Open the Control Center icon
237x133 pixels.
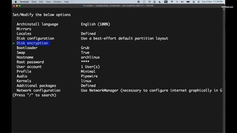click(194, 2)
